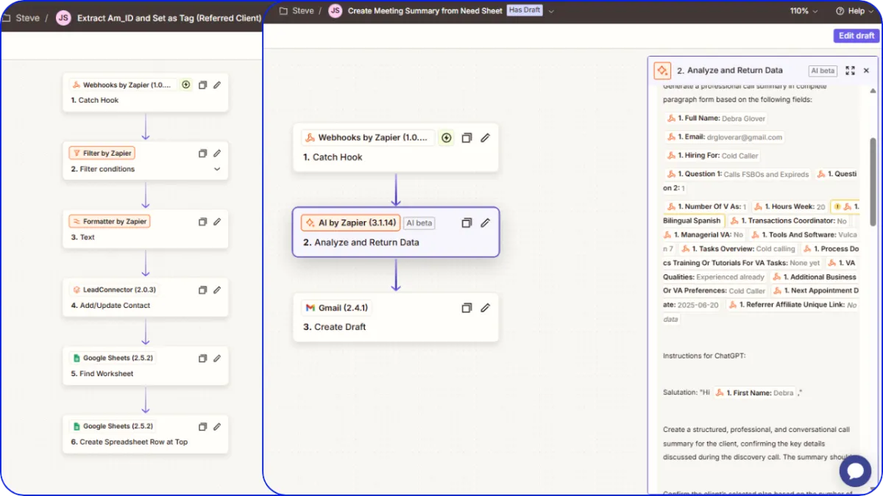Copy the Filter conditions step

tap(202, 154)
